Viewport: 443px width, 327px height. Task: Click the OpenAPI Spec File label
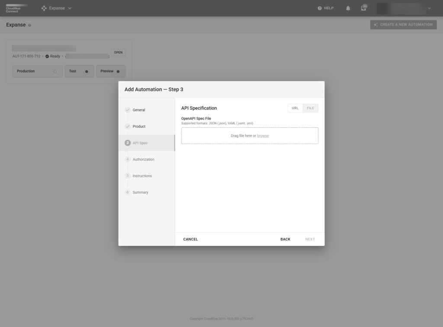[x=196, y=118]
